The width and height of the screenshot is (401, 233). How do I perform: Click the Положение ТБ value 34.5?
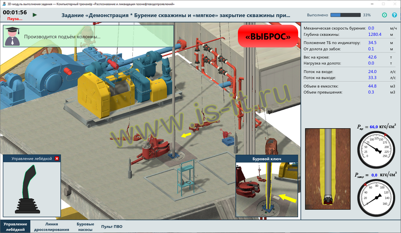[x=372, y=43]
